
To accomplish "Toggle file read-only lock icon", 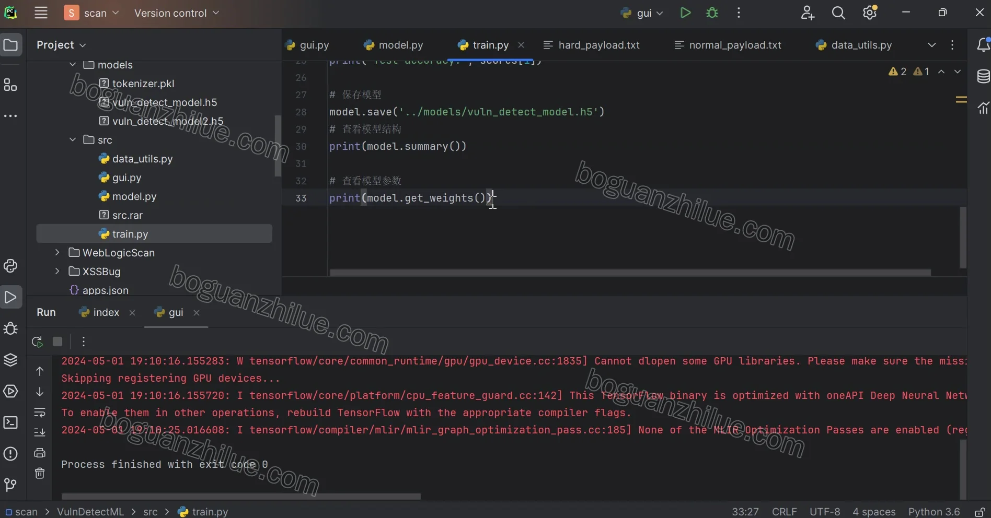I will coord(980,512).
